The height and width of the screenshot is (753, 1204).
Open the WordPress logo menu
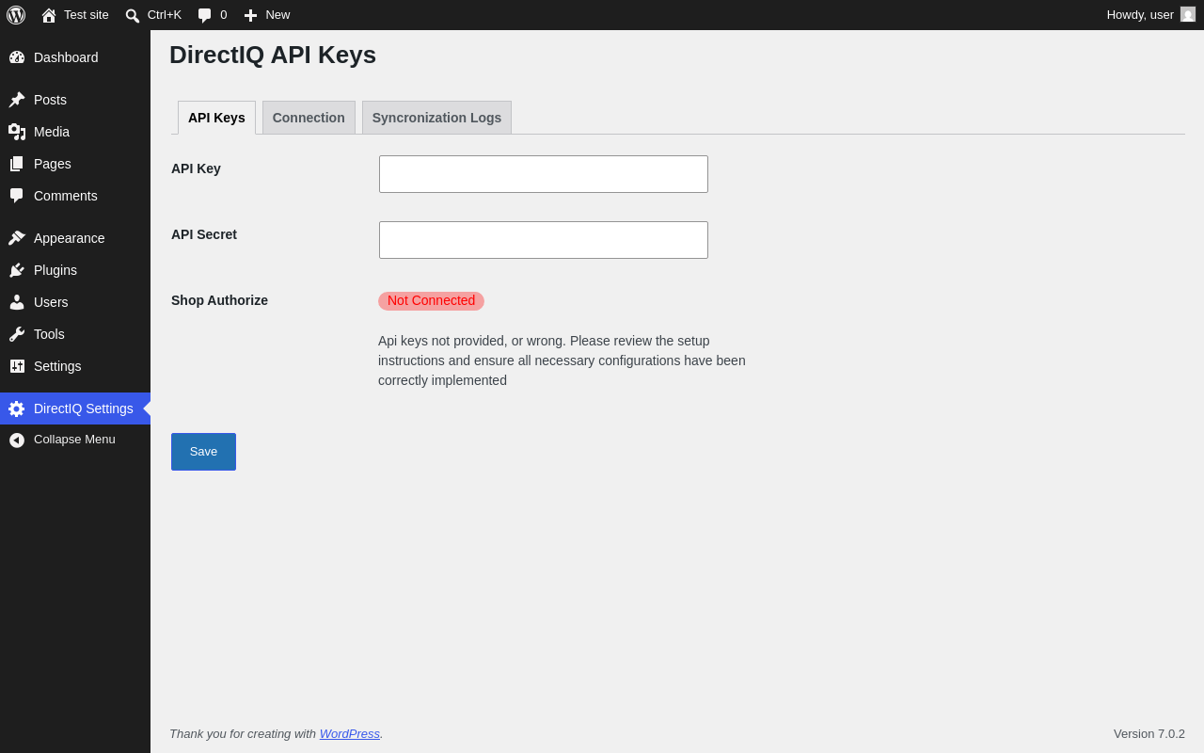[x=16, y=15]
